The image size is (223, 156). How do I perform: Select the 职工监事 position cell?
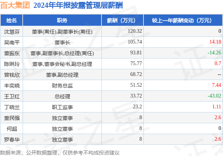(x=62, y=107)
